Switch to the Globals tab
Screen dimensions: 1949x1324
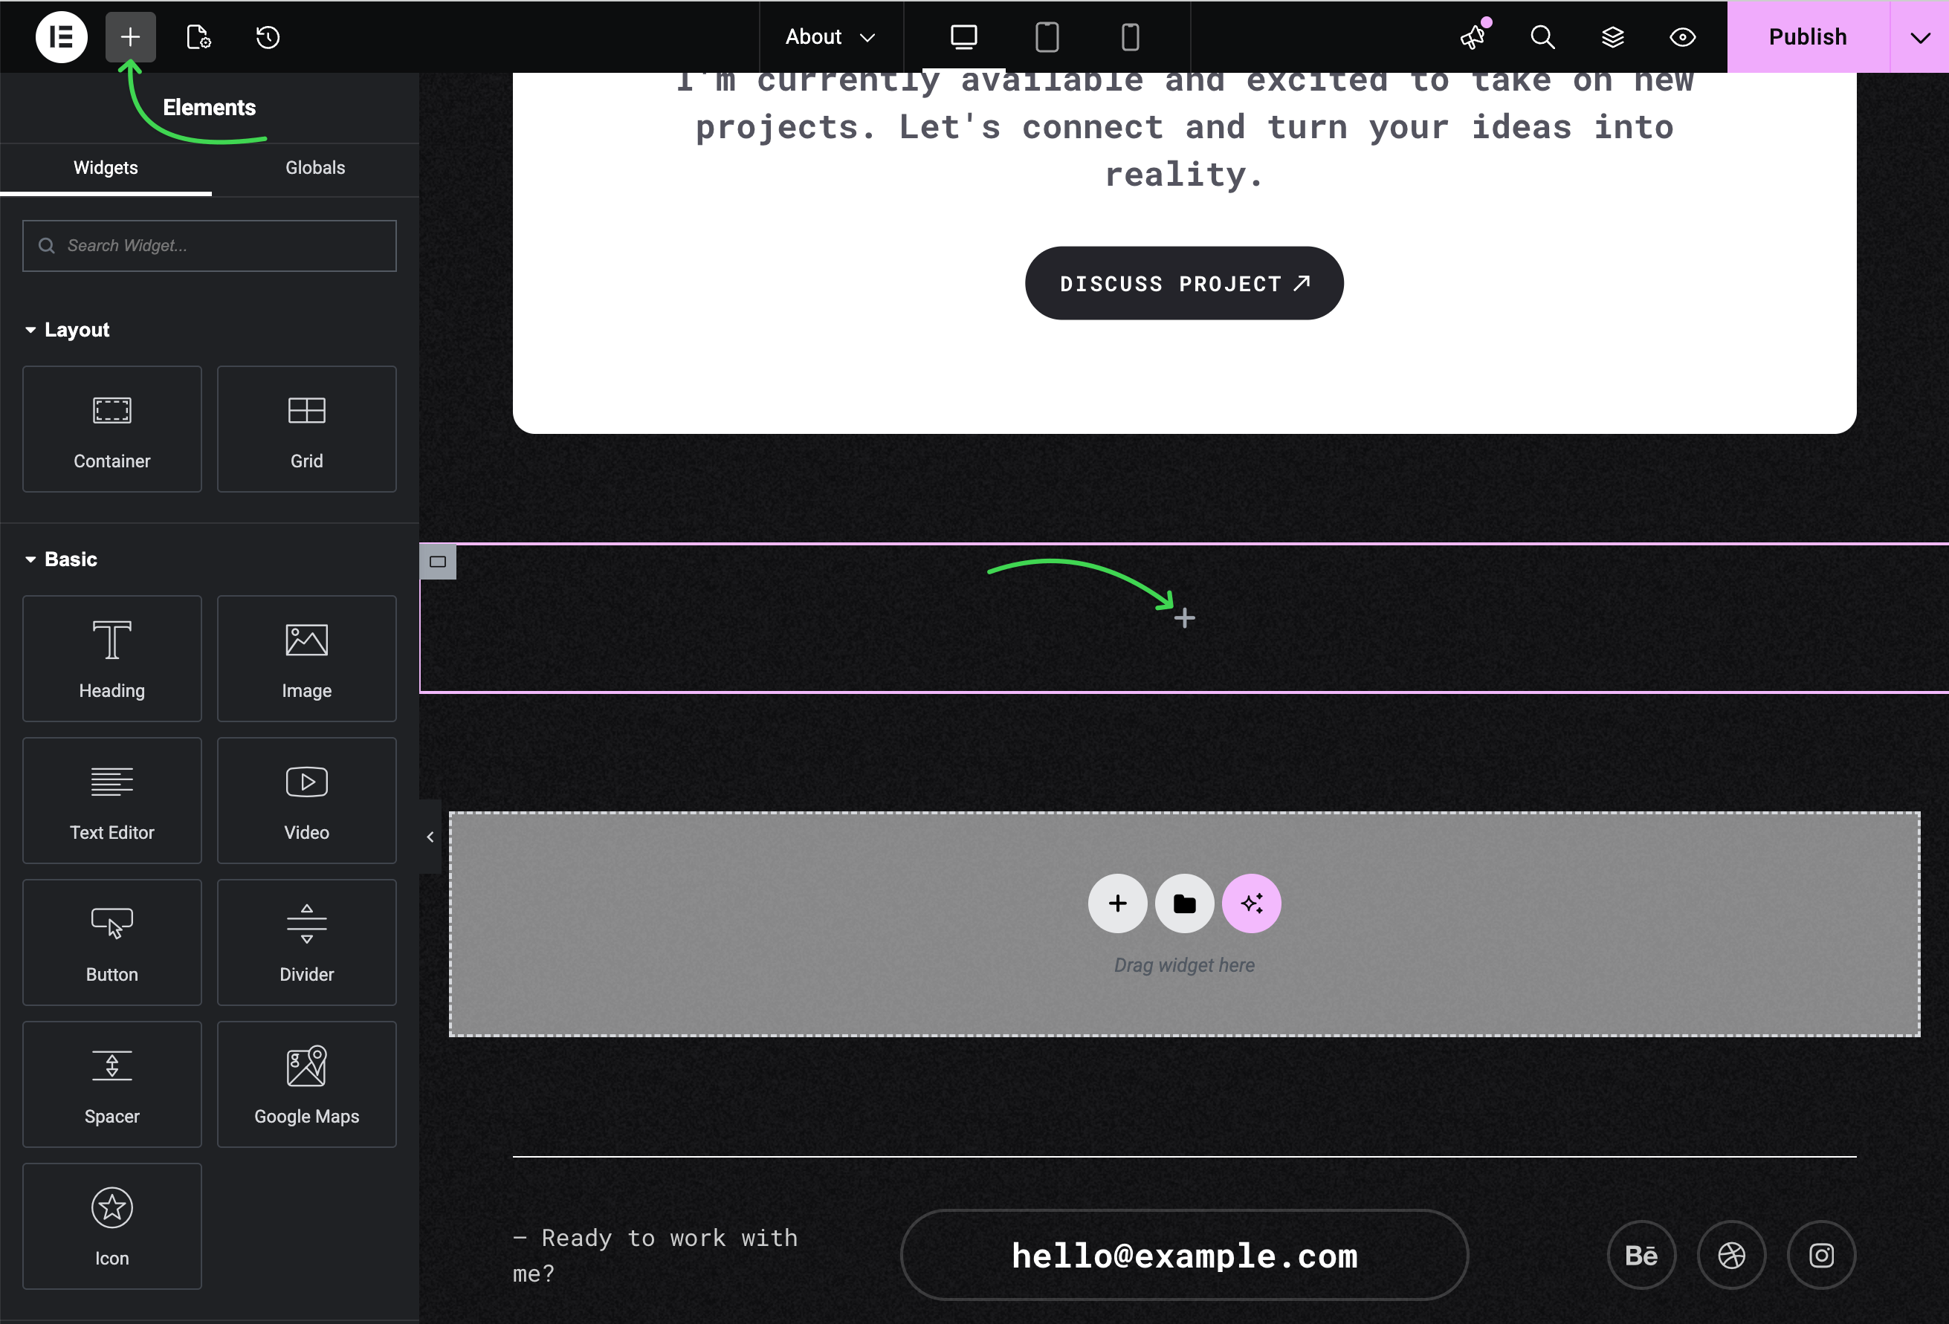[314, 168]
